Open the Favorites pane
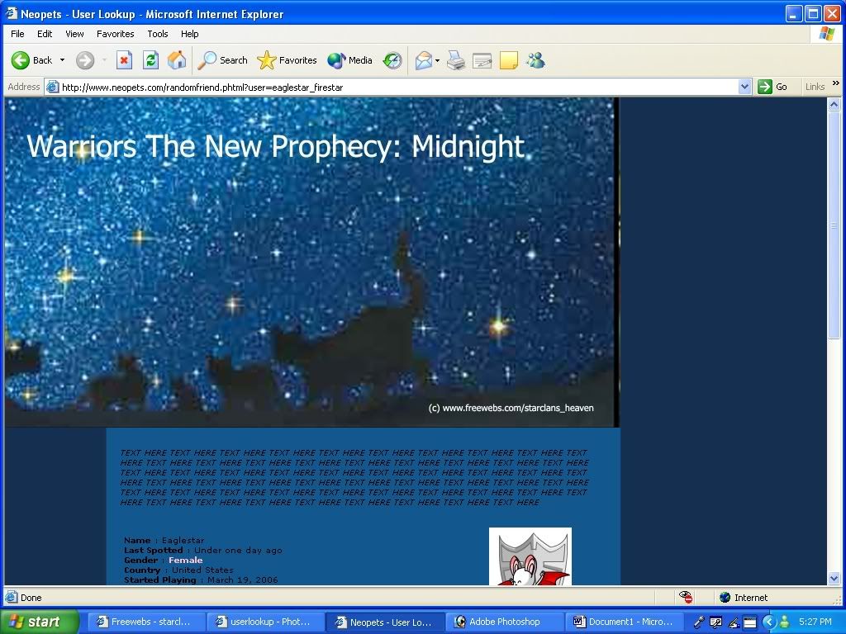 [x=287, y=60]
